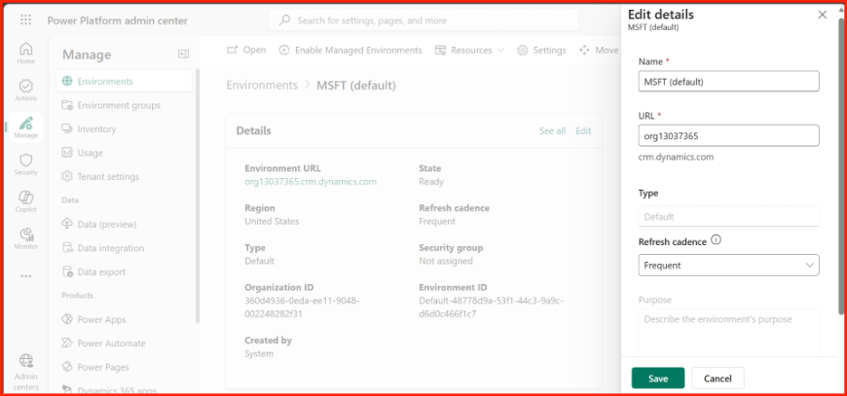The image size is (847, 396).
Task: Click the Environment ID value Default-48778d9a
Action: tap(491, 307)
